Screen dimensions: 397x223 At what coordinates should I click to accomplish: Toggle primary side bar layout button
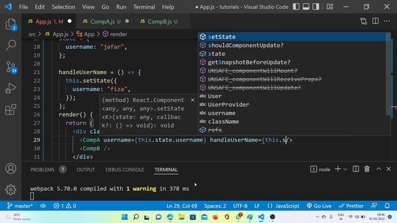tap(296, 7)
